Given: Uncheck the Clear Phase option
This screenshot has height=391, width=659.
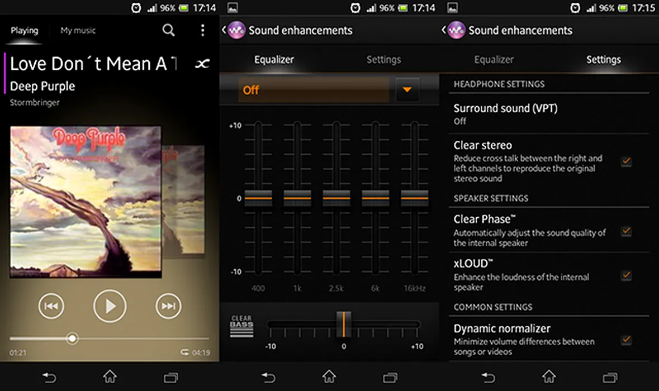Looking at the screenshot, I should [x=627, y=231].
